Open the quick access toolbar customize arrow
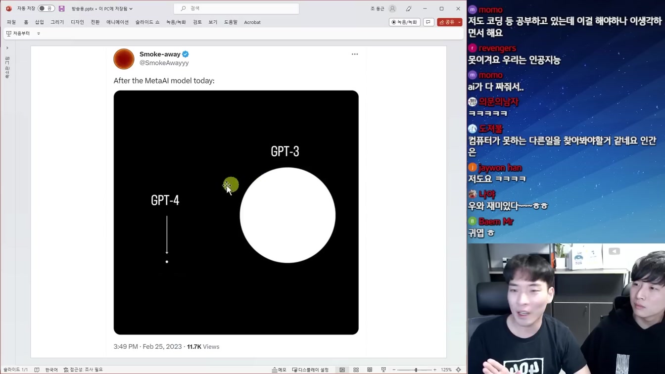665x374 pixels. coord(39,34)
